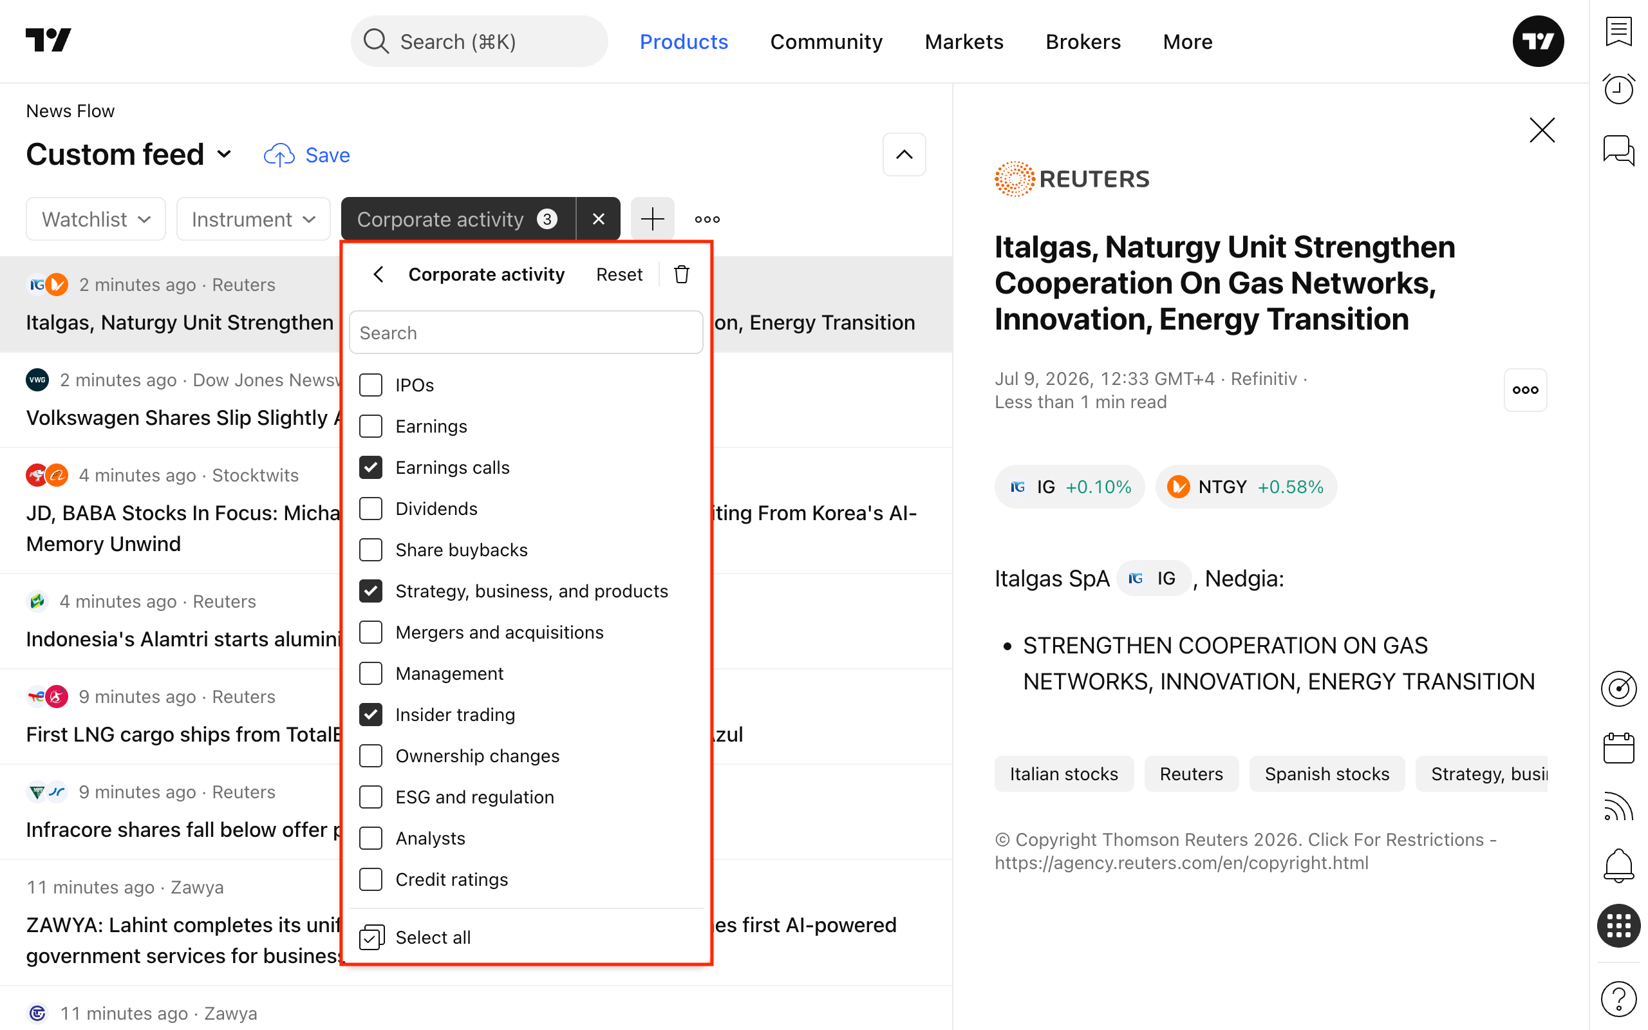Open the help center question icon

point(1618,998)
